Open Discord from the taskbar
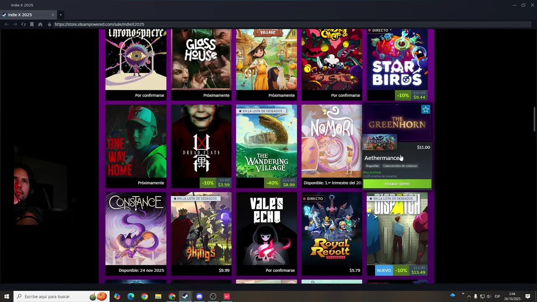This screenshot has width=537, height=302. [199, 297]
